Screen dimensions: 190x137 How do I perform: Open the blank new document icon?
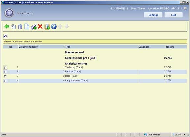pyautogui.click(x=27, y=27)
